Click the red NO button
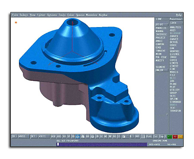194x159 pixels. point(175,137)
